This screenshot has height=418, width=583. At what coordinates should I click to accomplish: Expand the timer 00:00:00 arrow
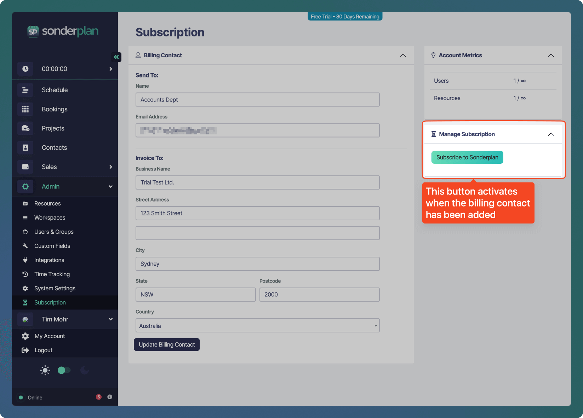[x=111, y=69]
